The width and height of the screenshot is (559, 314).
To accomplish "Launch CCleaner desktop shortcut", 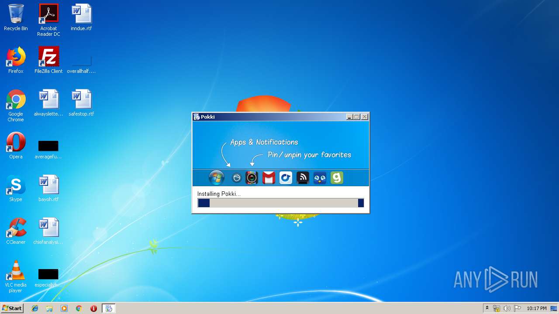I will [x=16, y=231].
